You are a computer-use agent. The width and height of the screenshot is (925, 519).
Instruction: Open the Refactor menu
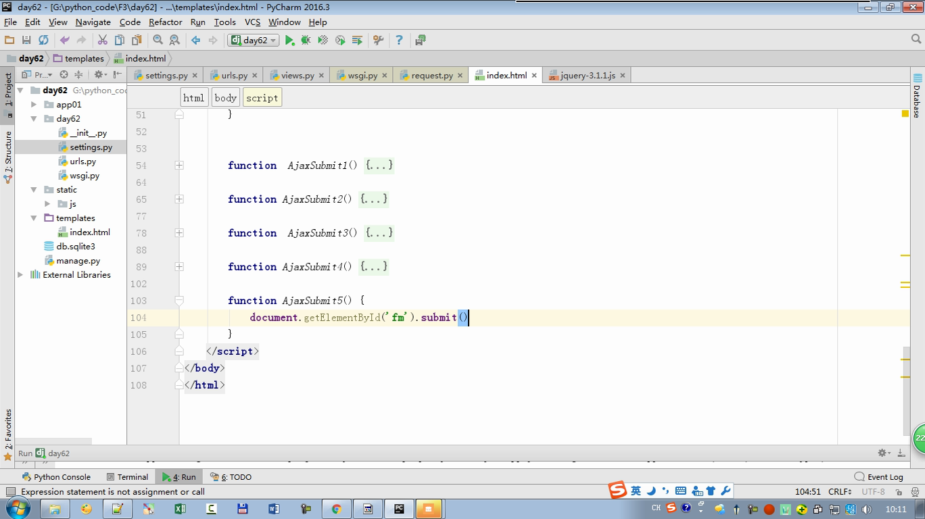[166, 22]
